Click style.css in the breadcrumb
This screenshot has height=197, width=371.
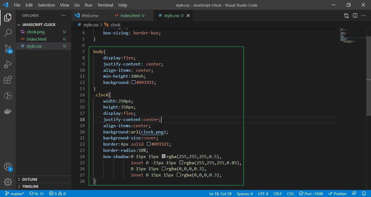pos(91,25)
